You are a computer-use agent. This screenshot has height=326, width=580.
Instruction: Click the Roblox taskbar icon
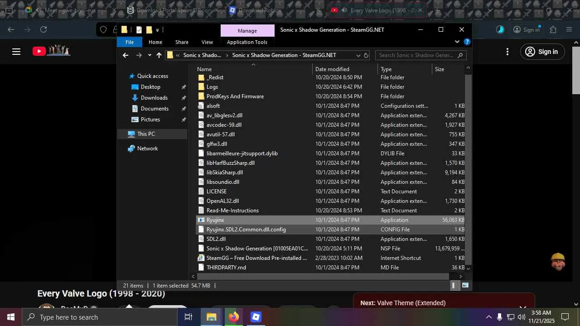click(x=256, y=317)
